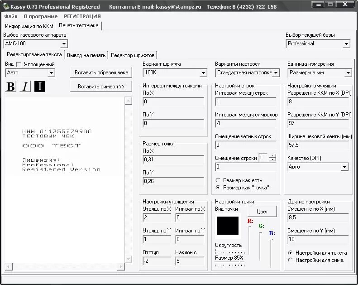
Task: Open the О программе menu
Action: pyautogui.click(x=41, y=16)
